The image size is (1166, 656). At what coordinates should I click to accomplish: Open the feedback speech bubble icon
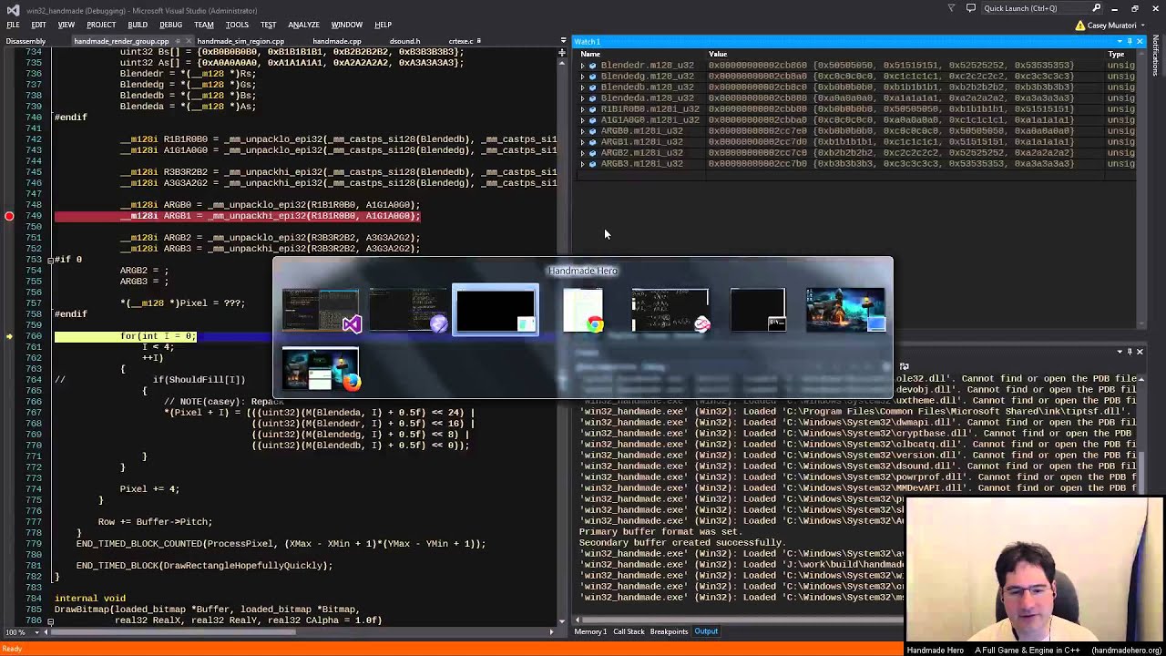coord(971,8)
